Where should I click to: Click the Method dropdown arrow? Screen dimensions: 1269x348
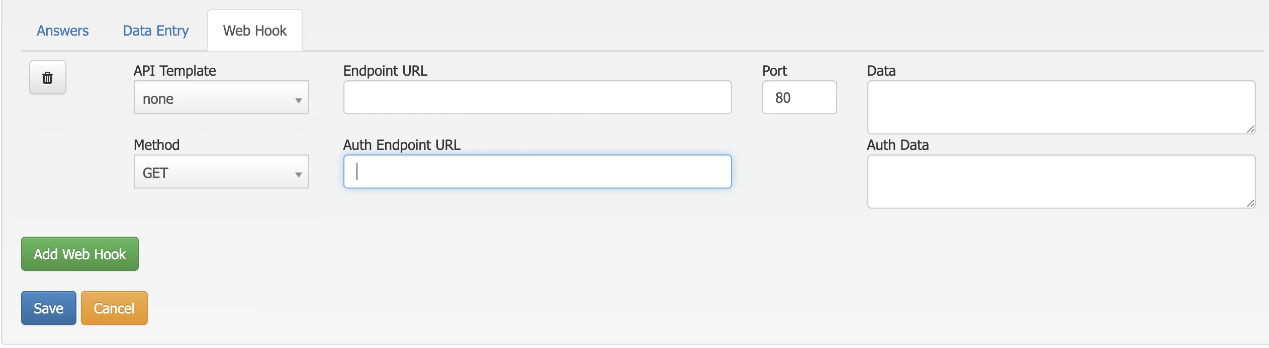click(x=299, y=172)
